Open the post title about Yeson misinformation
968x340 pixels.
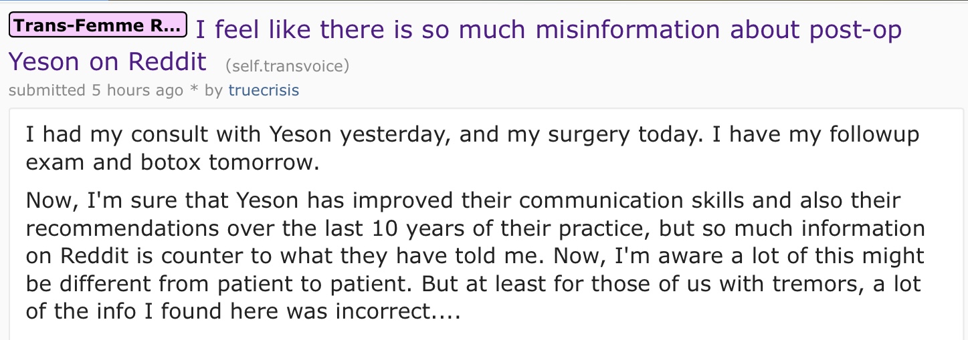point(549,30)
